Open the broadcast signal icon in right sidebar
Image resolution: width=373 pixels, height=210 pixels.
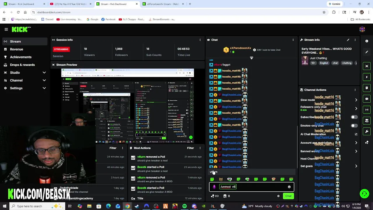point(367,110)
